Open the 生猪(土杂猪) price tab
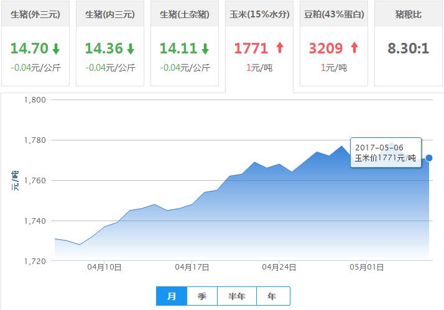This screenshot has height=310, width=444. (185, 43)
